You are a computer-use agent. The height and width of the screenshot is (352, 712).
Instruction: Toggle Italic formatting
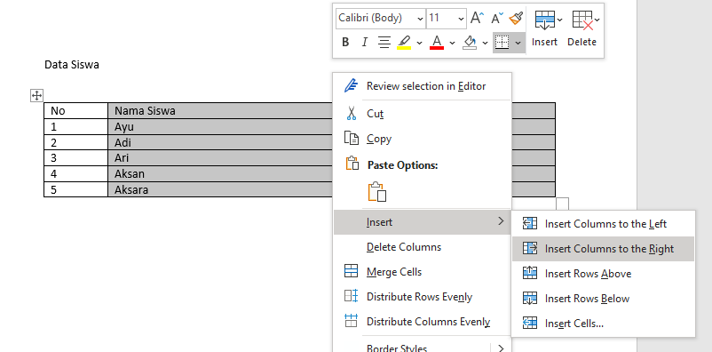pyautogui.click(x=364, y=43)
